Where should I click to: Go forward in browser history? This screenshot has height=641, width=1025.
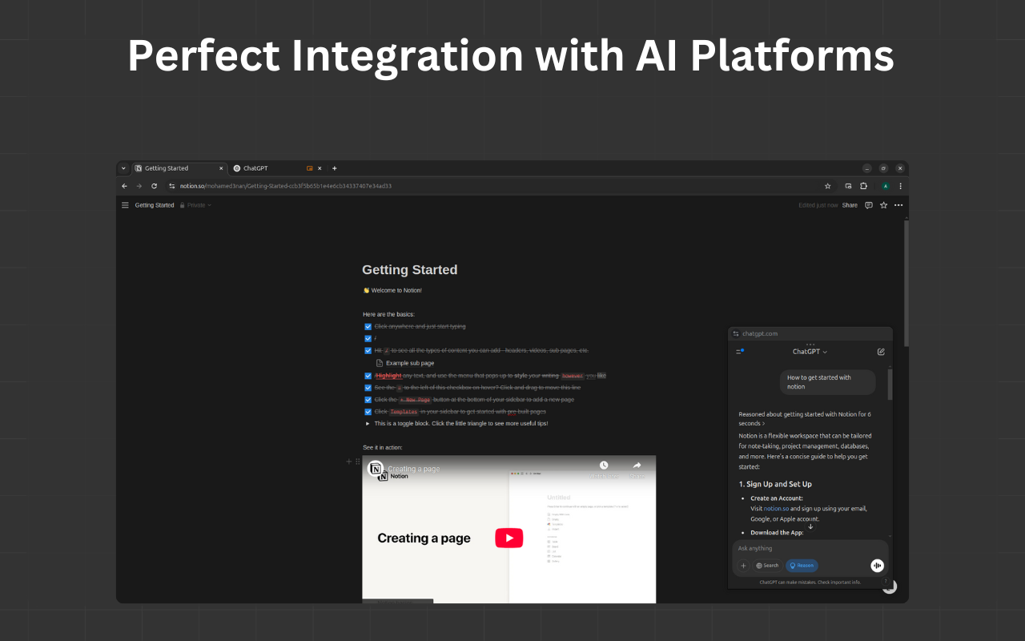[x=139, y=186]
